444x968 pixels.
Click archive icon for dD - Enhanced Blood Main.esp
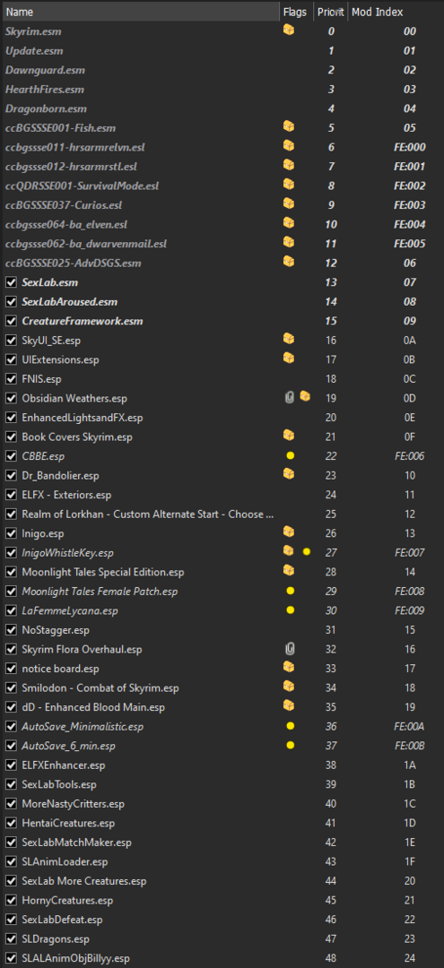tap(289, 705)
